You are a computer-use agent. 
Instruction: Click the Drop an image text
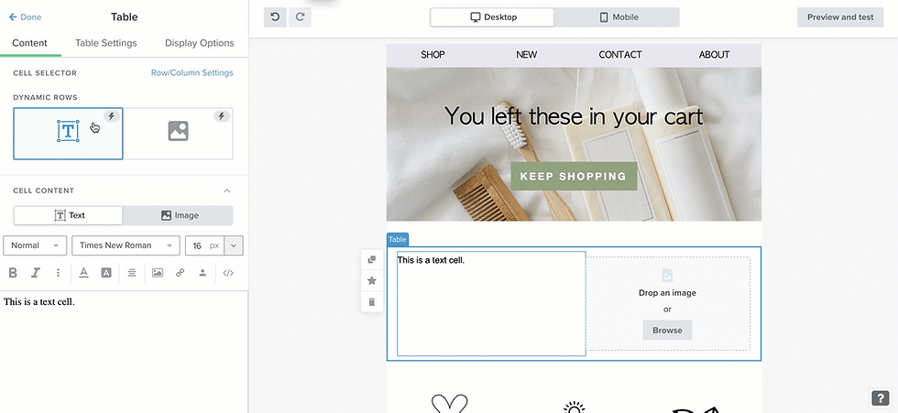coord(667,293)
